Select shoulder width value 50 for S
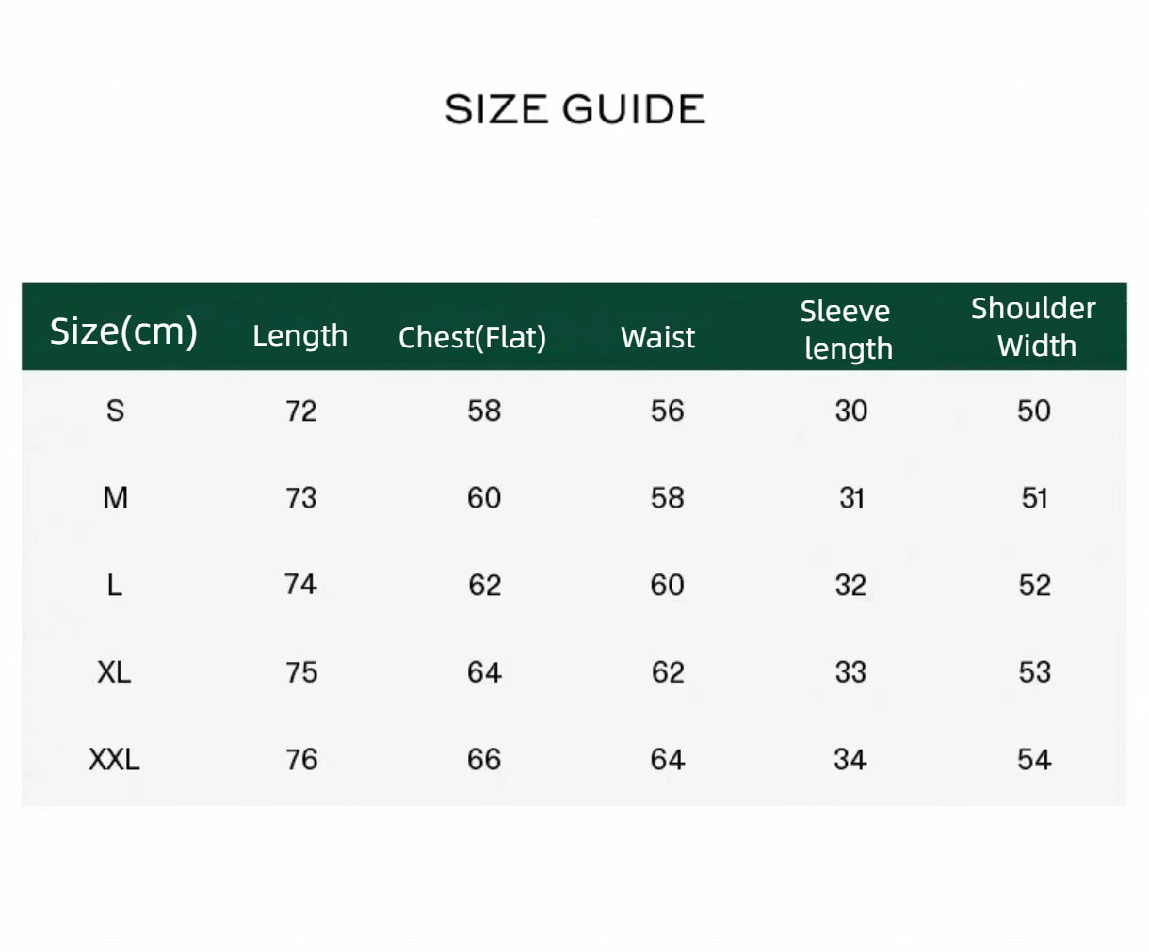Viewport: 1149px width, 952px height. click(1034, 411)
